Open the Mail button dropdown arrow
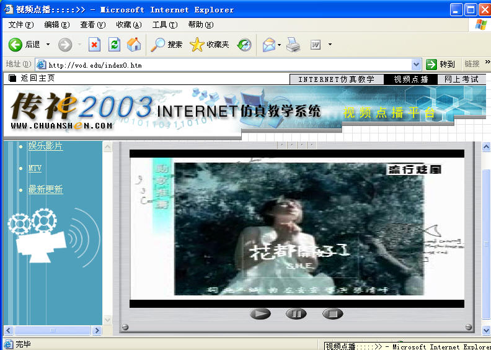491x350 pixels. tap(280, 45)
